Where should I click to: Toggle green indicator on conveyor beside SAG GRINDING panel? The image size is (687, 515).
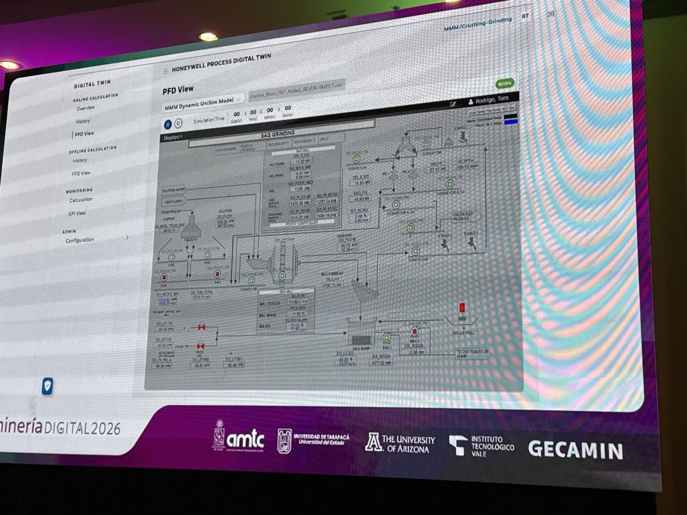click(x=356, y=159)
